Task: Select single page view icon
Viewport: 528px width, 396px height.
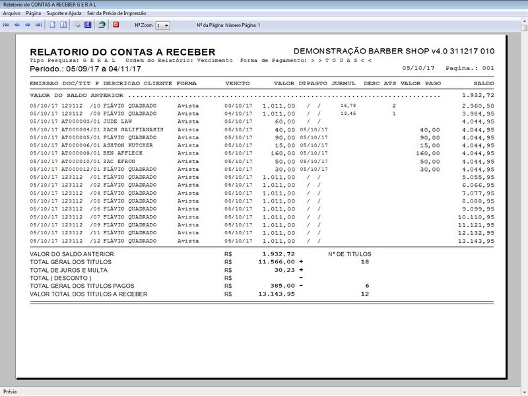Action: (53, 25)
